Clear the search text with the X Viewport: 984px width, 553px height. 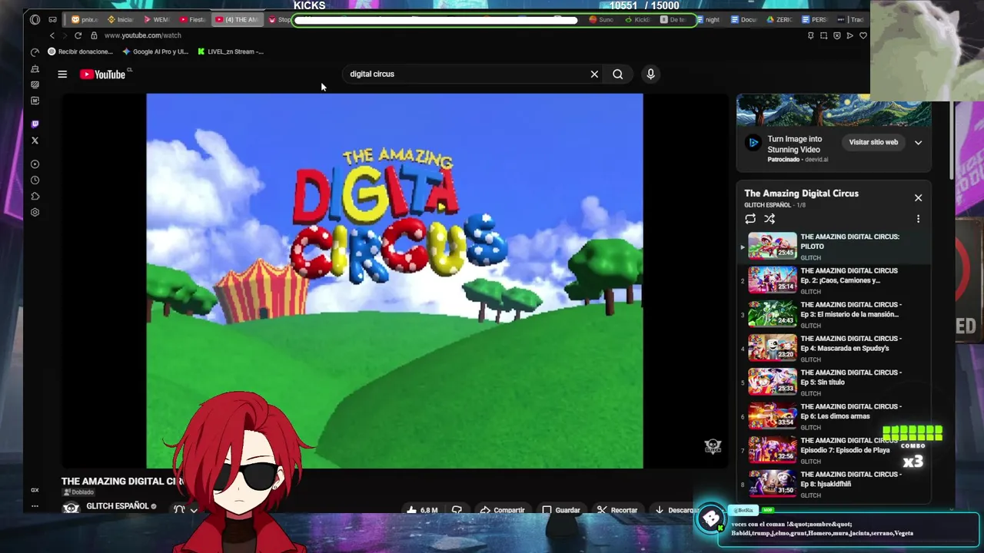coord(594,75)
